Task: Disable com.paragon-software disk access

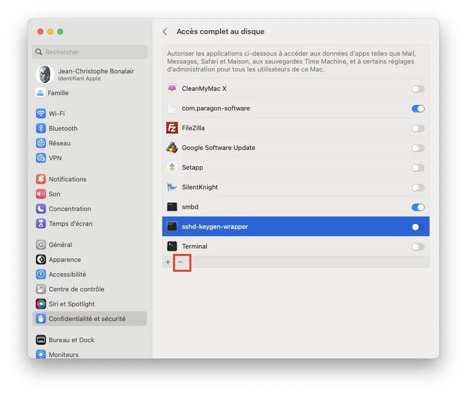Action: (x=418, y=108)
